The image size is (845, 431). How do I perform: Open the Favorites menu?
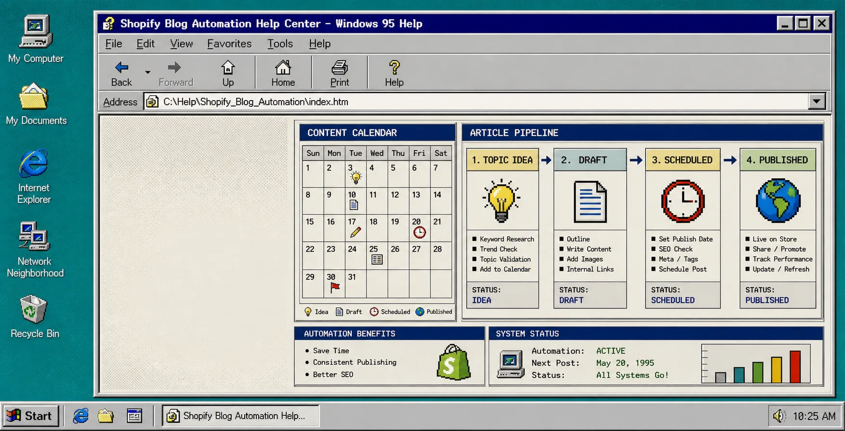(229, 44)
